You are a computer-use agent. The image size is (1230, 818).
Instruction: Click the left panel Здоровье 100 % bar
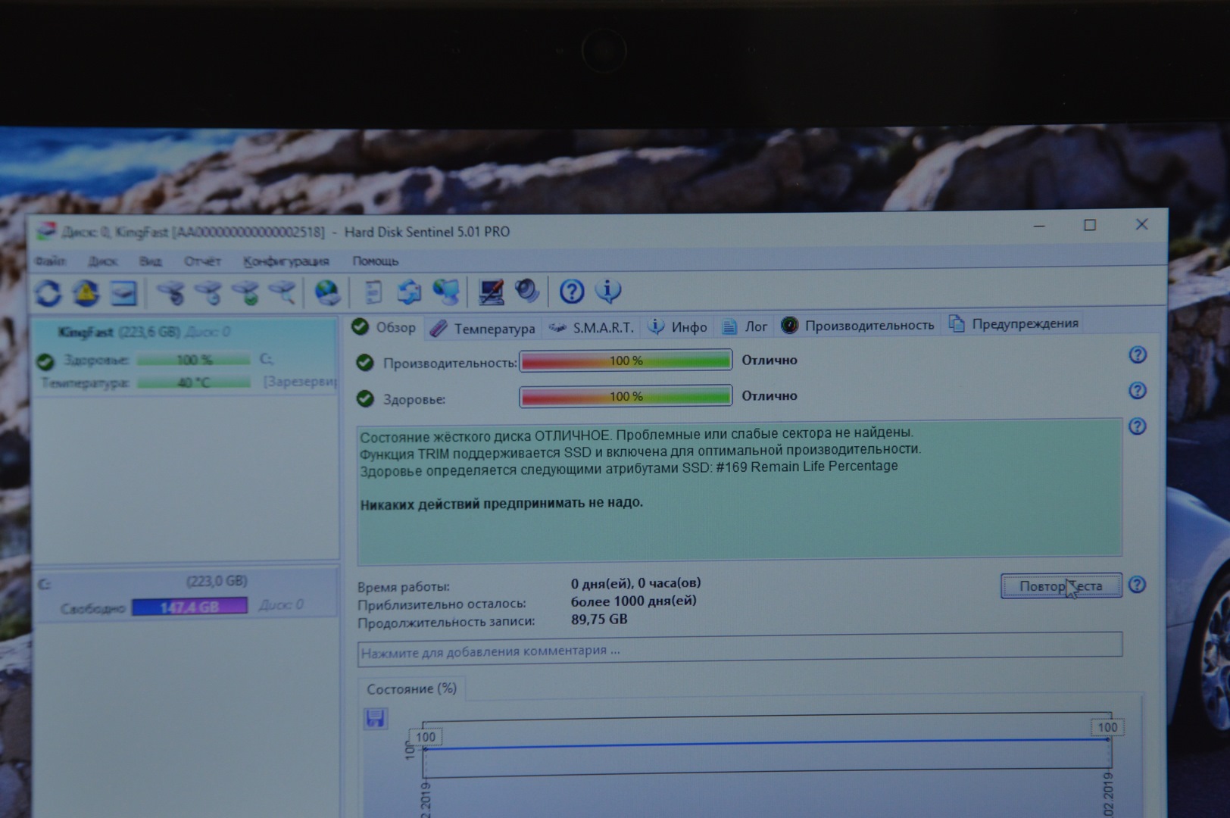pos(194,360)
